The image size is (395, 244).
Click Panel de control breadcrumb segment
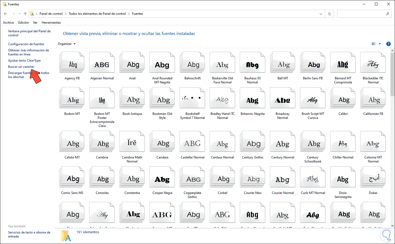51,14
